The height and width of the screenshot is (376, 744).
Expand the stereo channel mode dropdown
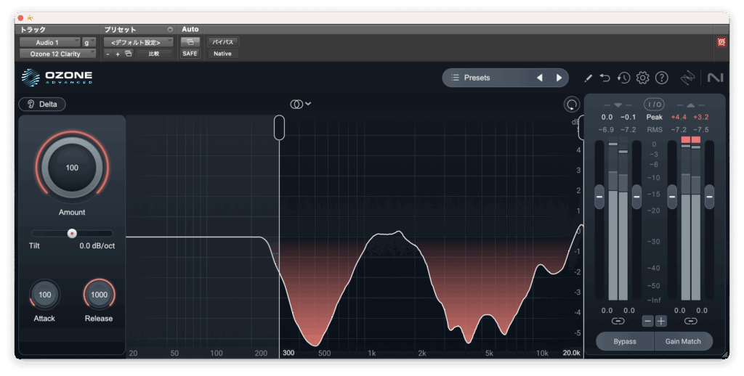(x=301, y=104)
